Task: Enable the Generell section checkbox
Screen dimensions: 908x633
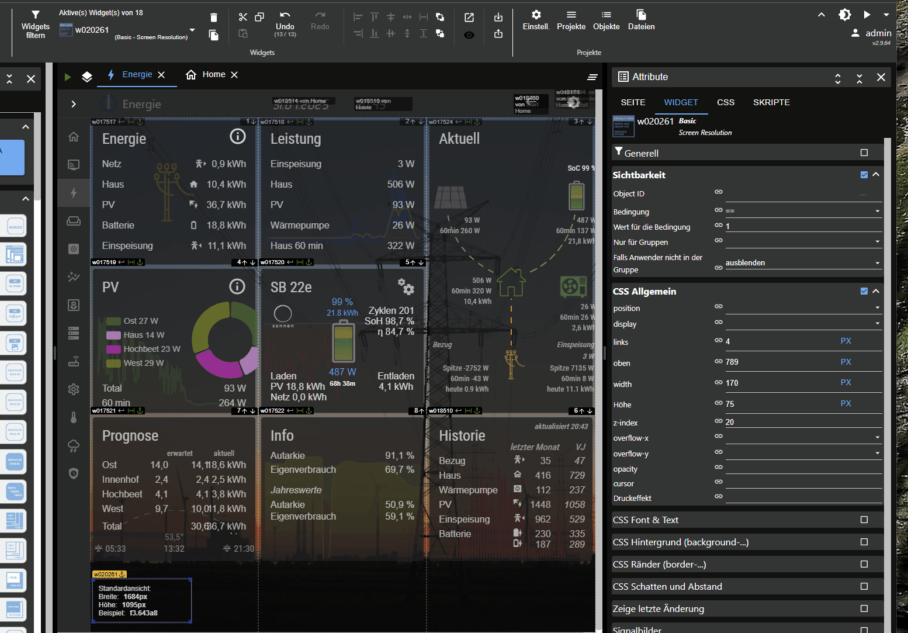Action: 864,153
